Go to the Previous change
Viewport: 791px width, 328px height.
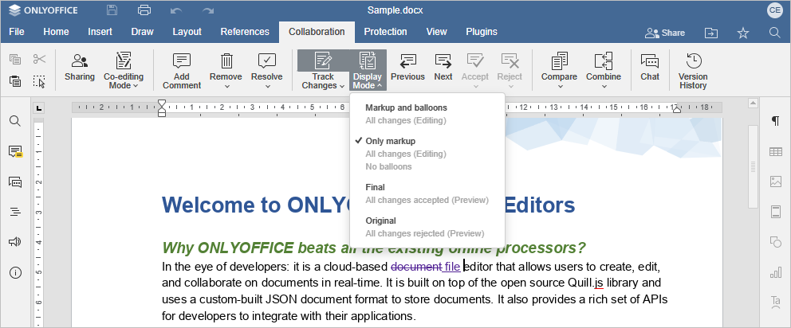(x=407, y=67)
